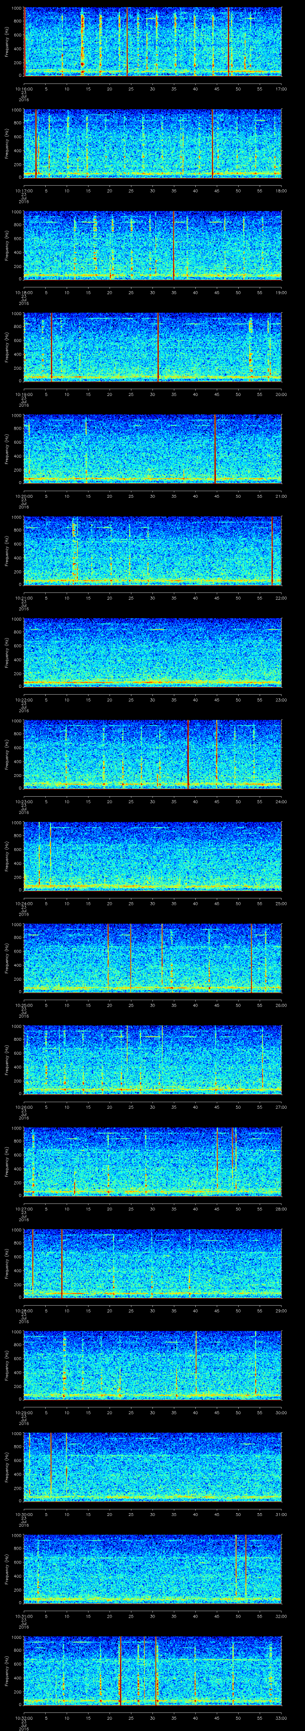305x1731 pixels.
Task: Select the spectrogram panel beginning at 10:29:00
Action: (x=152, y=1366)
